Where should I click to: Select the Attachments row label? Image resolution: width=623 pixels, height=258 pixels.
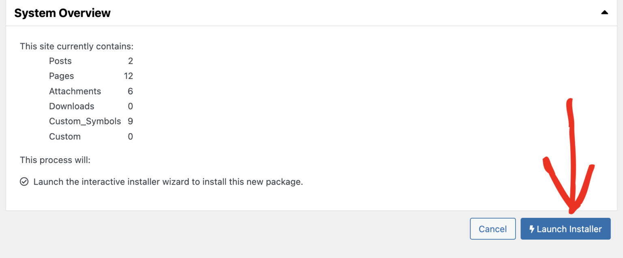tap(75, 91)
